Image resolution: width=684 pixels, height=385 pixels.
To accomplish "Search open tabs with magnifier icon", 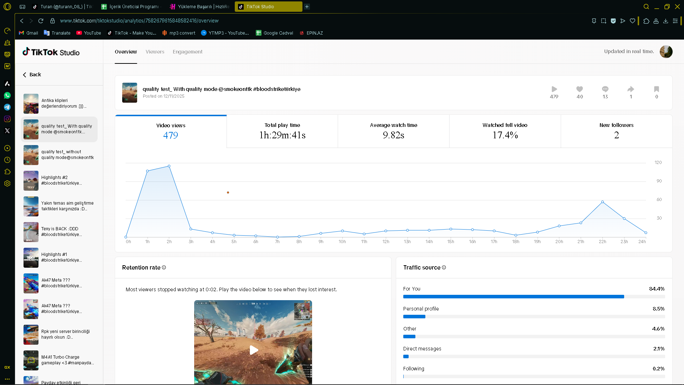I will (x=646, y=6).
